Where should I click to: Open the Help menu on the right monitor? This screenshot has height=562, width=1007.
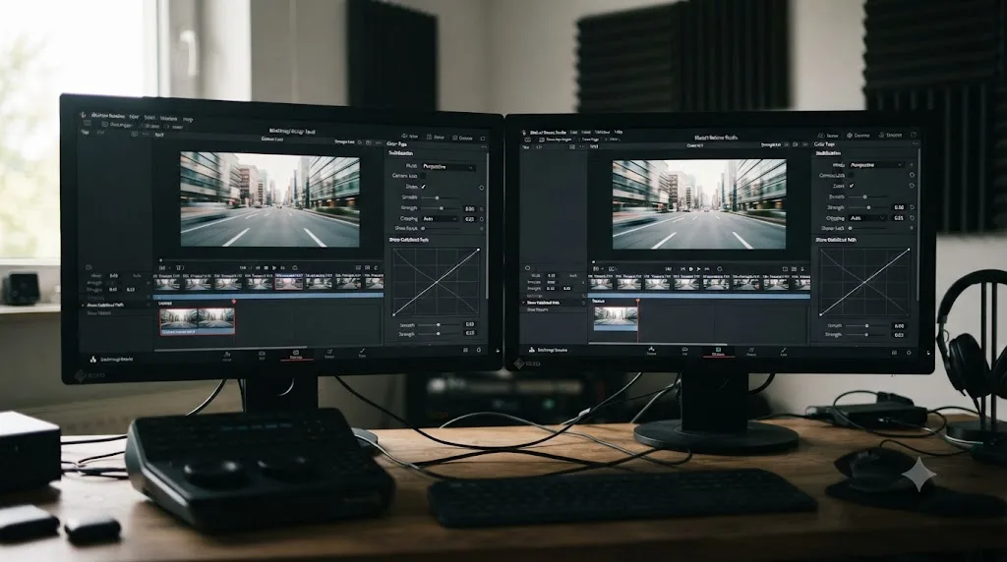click(x=619, y=132)
